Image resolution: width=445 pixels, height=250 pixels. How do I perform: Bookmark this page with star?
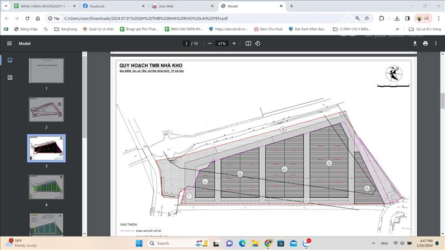click(367, 18)
